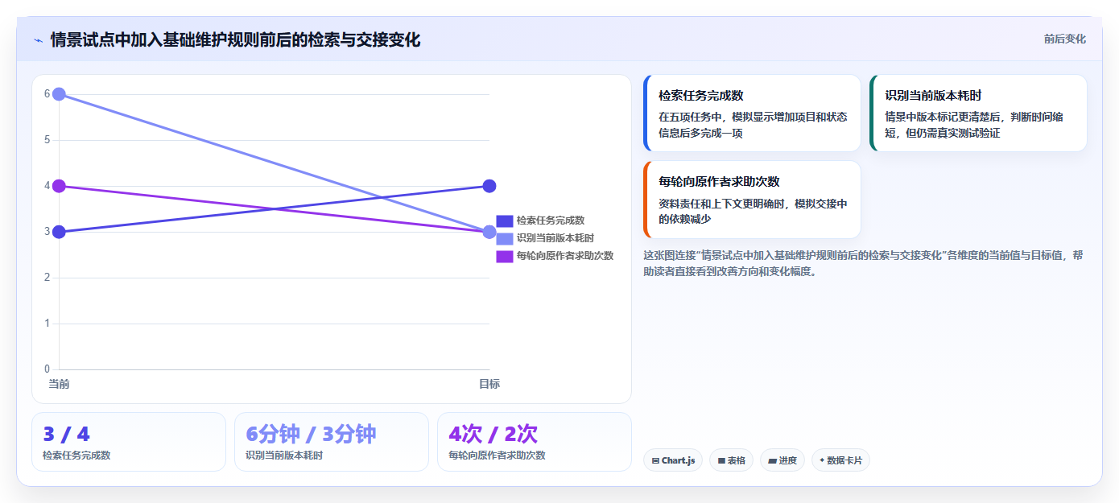This screenshot has height=503, width=1119.
Task: Click the light-blue data point at 6
Action: pos(59,94)
